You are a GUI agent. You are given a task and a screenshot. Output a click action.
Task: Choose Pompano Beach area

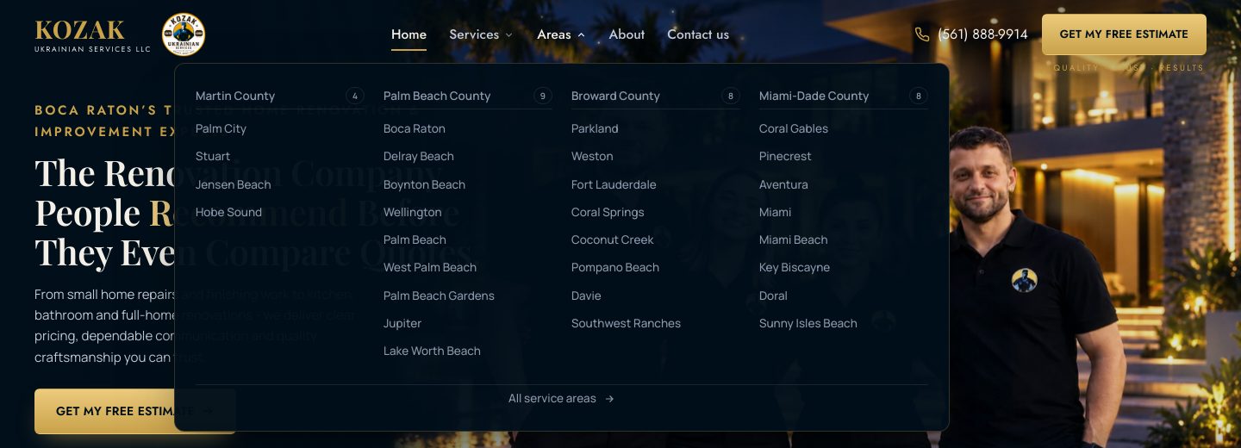point(615,267)
